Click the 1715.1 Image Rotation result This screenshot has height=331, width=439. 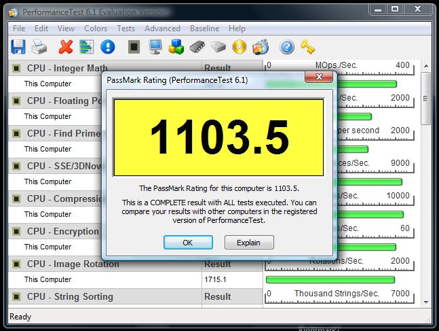coord(215,279)
